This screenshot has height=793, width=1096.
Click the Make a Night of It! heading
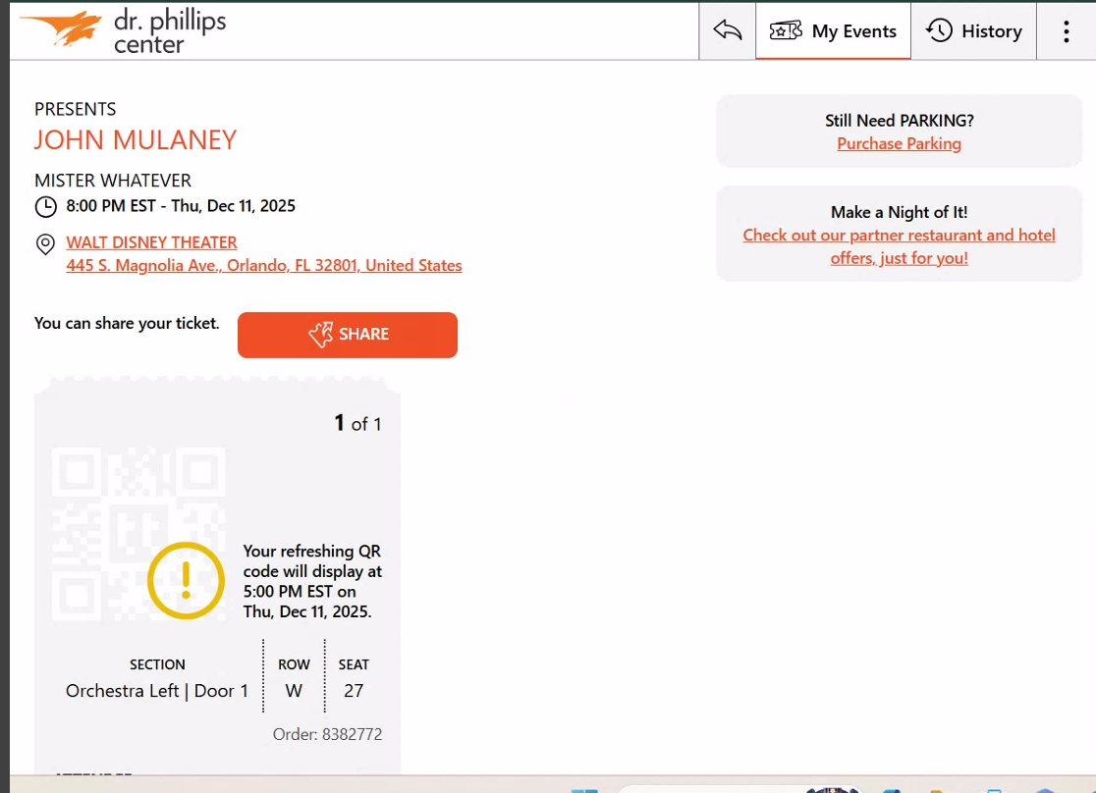point(899,212)
